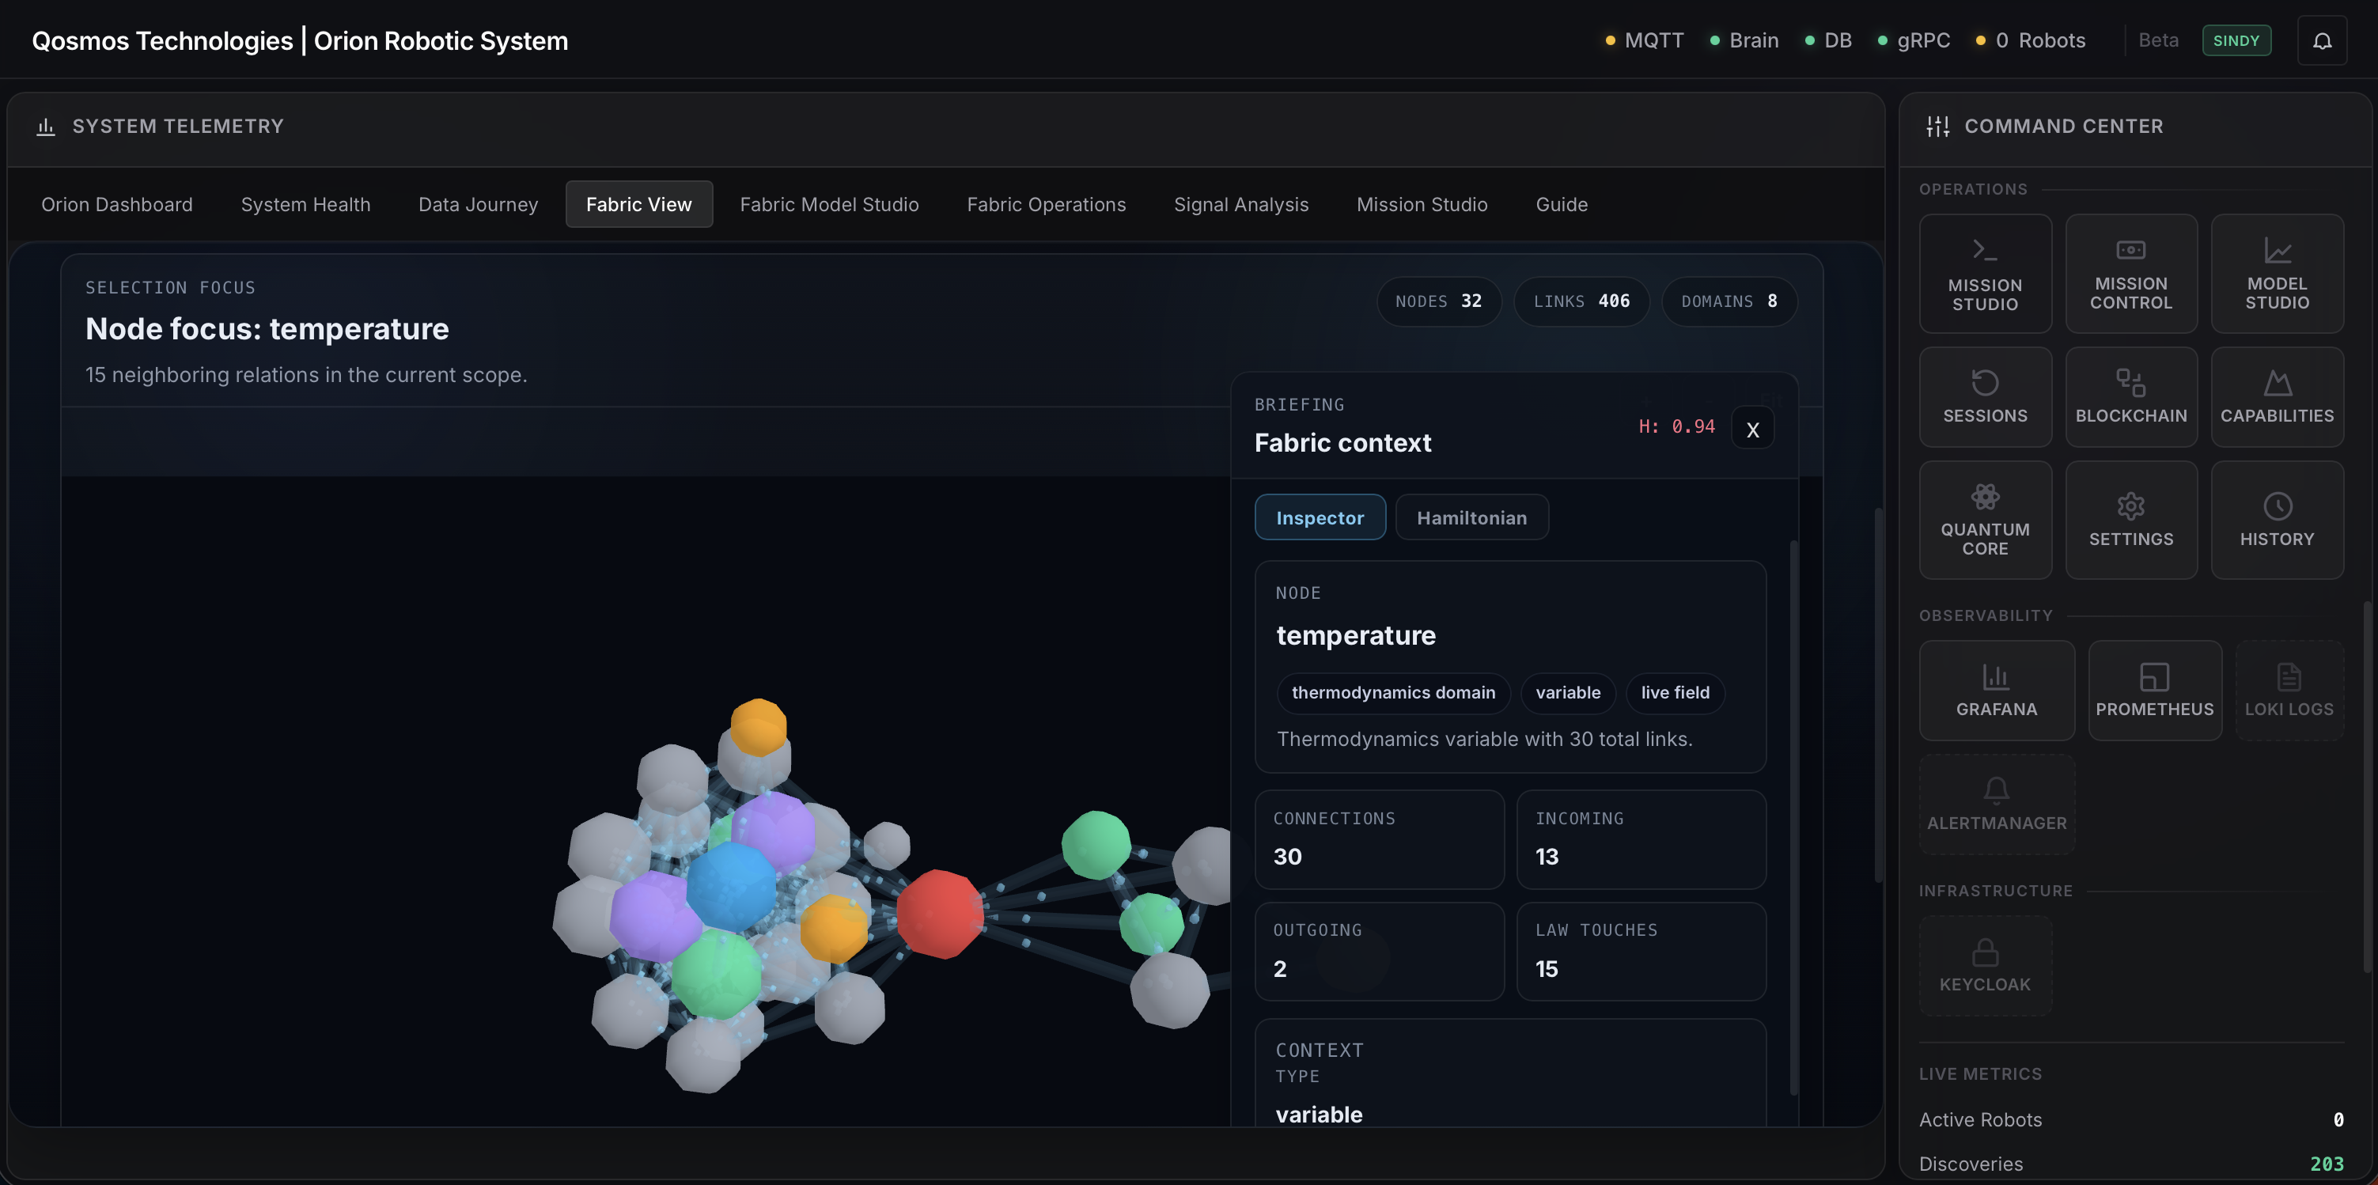Open the Blockchain panel
The height and width of the screenshot is (1185, 2378).
tap(2131, 397)
